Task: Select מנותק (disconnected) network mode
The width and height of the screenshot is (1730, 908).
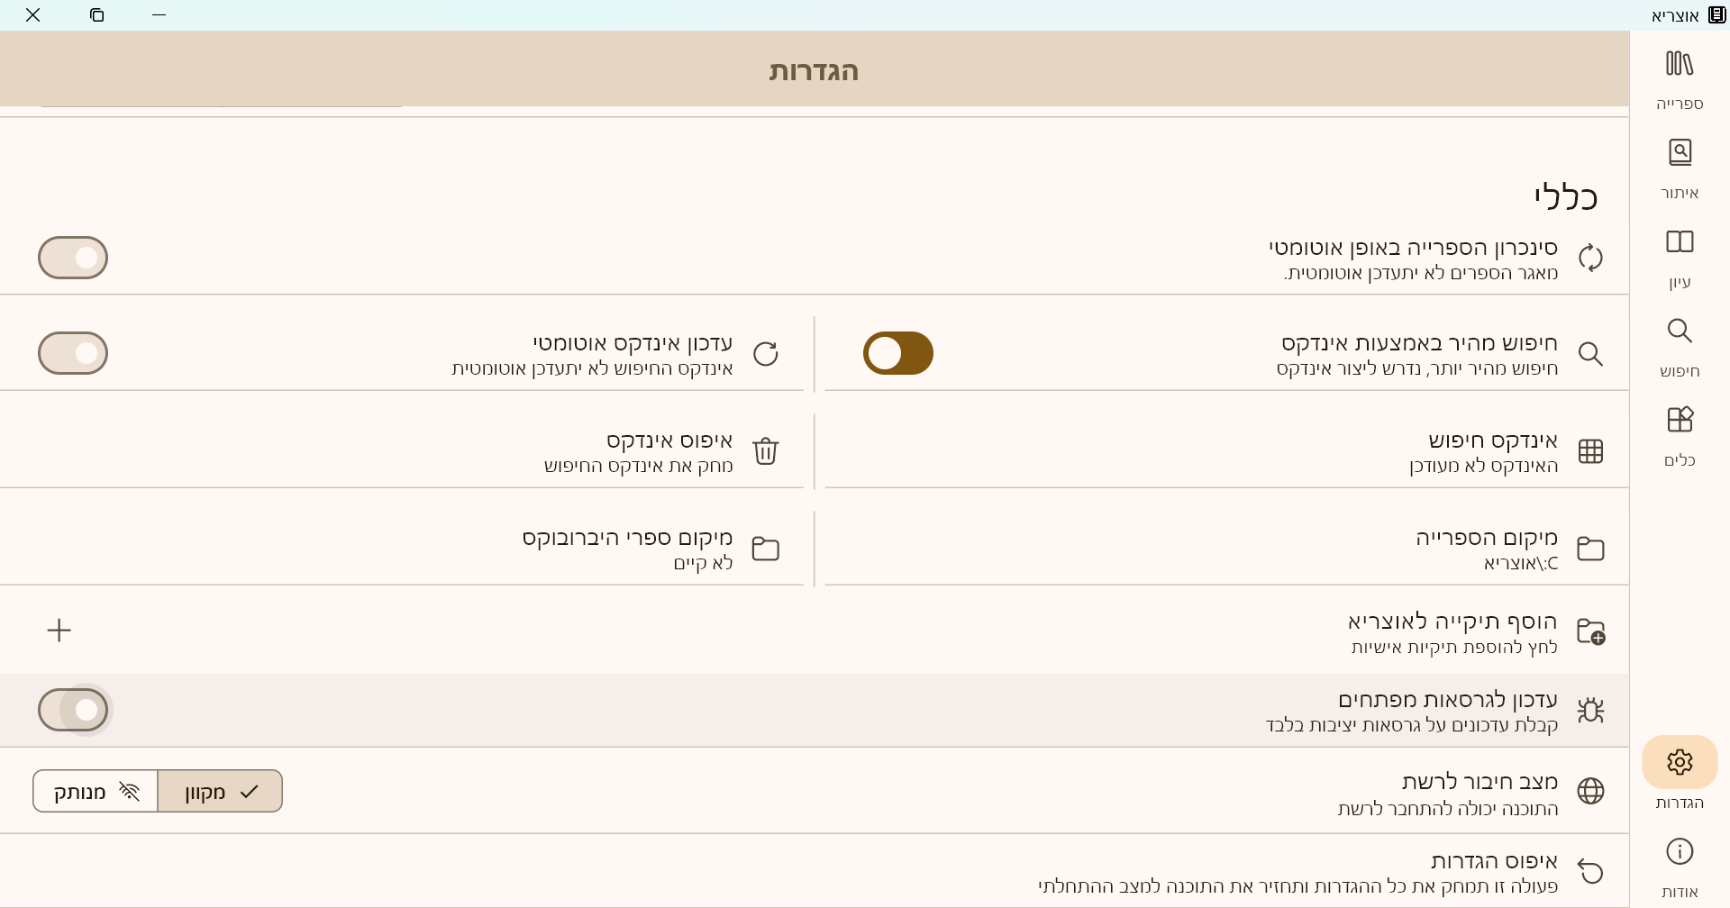Action: 94,790
